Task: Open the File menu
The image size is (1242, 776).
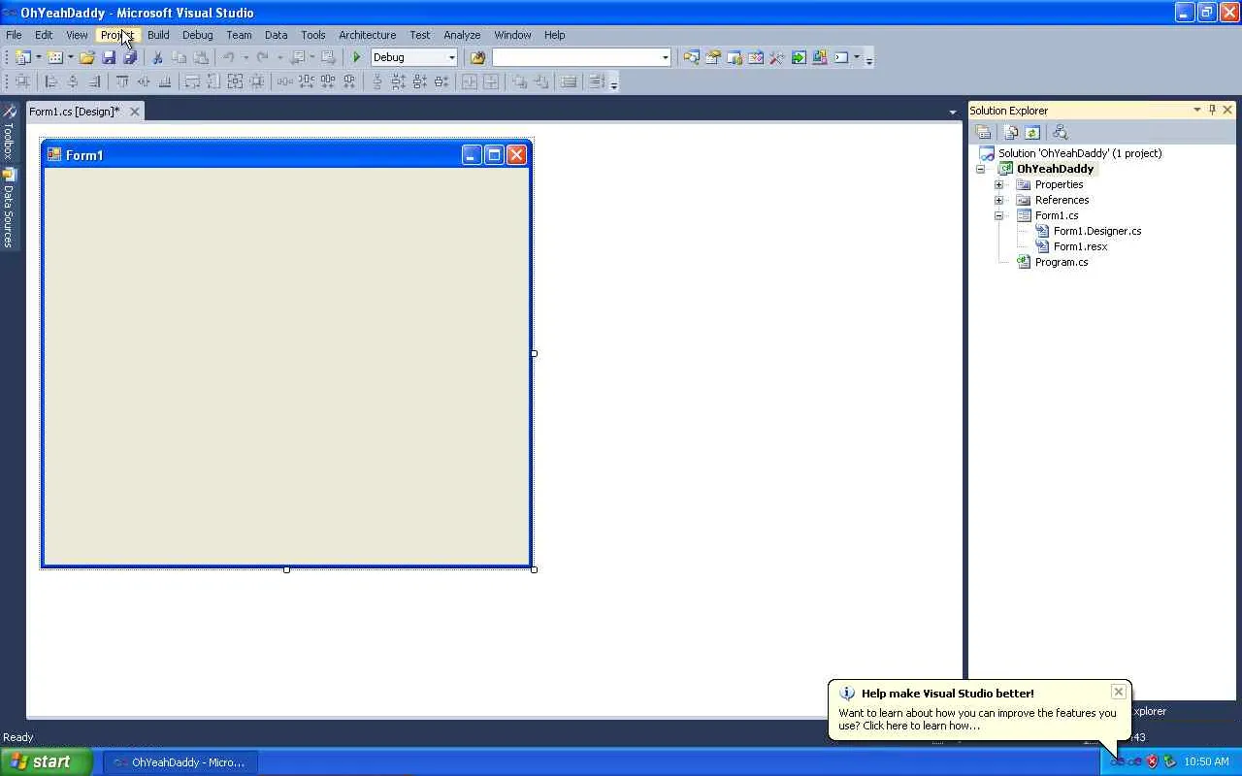Action: pos(14,35)
